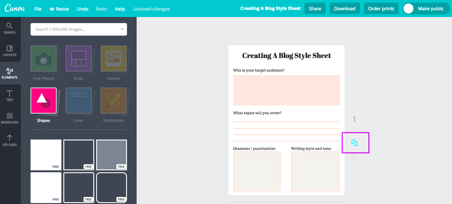
Task: Click the Order prints button
Action: pos(381,9)
